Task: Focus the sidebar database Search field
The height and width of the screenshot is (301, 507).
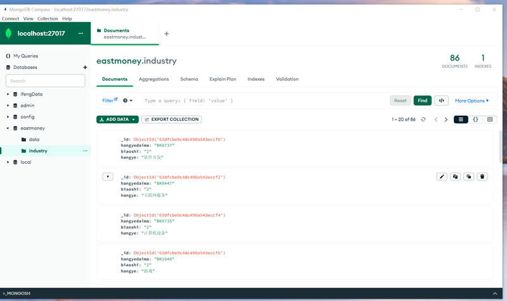Action: click(x=45, y=81)
